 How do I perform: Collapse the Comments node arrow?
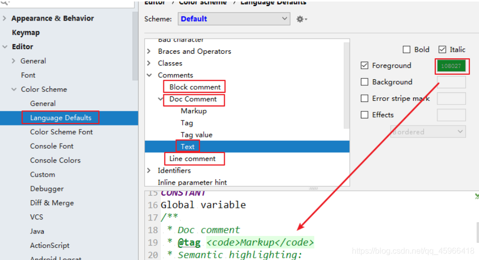(149, 75)
